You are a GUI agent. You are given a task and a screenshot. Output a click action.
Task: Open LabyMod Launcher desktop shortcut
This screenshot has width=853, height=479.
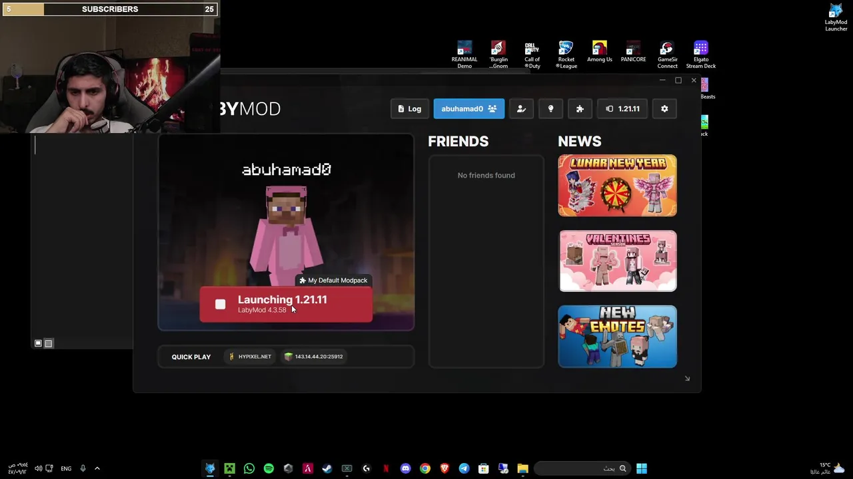pos(836,18)
